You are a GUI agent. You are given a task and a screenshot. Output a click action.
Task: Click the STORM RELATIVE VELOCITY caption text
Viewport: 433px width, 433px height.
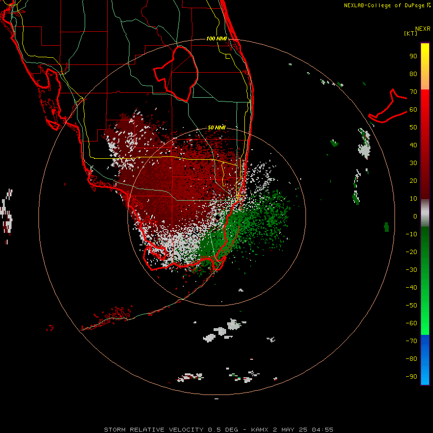tap(154, 430)
